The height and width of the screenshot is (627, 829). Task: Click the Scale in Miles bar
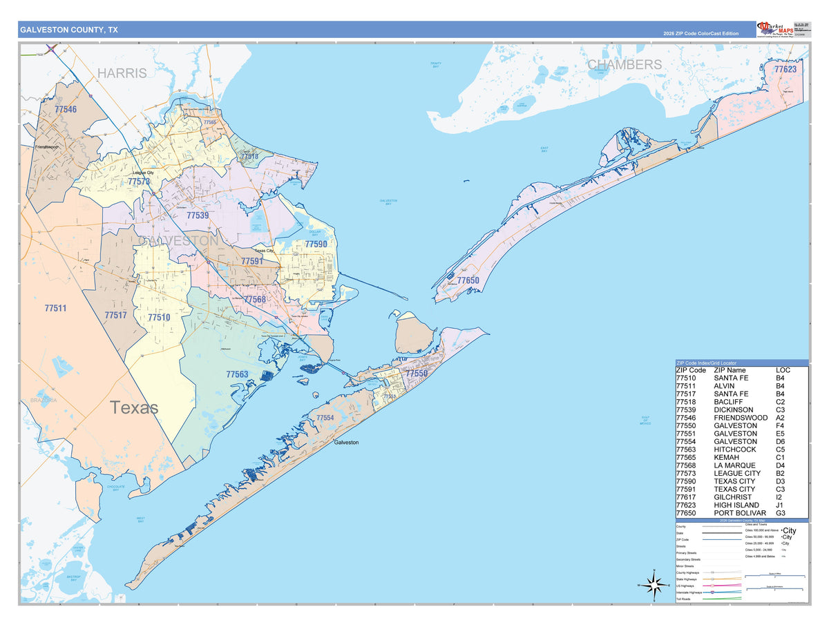775,576
